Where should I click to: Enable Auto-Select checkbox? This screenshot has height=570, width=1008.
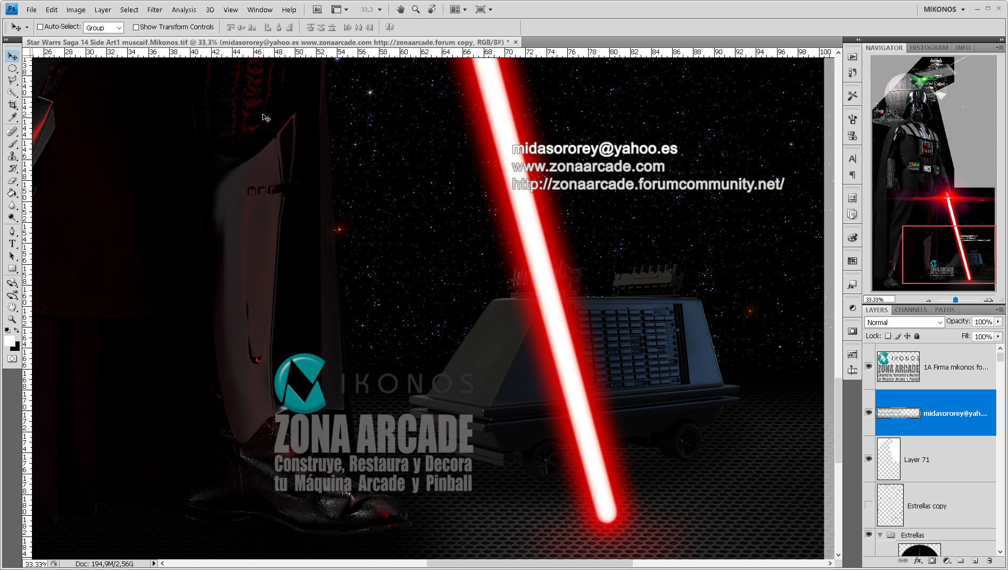pyautogui.click(x=40, y=27)
